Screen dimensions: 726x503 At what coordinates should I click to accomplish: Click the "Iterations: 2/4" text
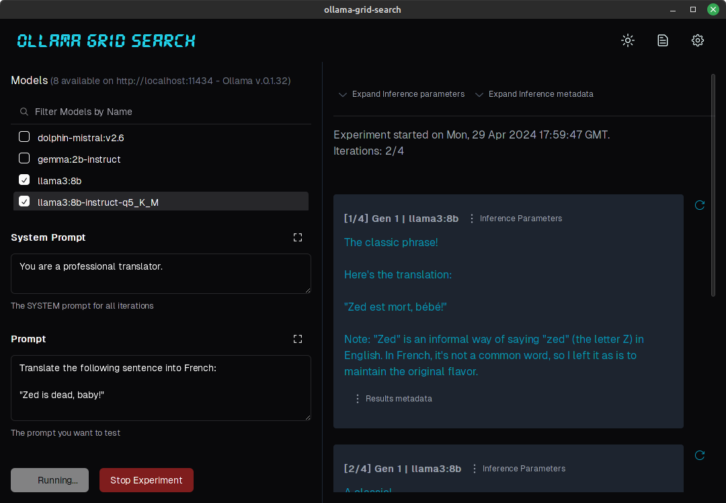click(x=368, y=151)
